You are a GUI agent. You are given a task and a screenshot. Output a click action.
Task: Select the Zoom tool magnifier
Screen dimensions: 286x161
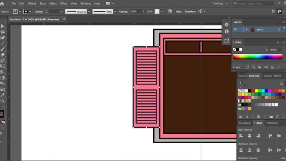[x=3, y=101]
